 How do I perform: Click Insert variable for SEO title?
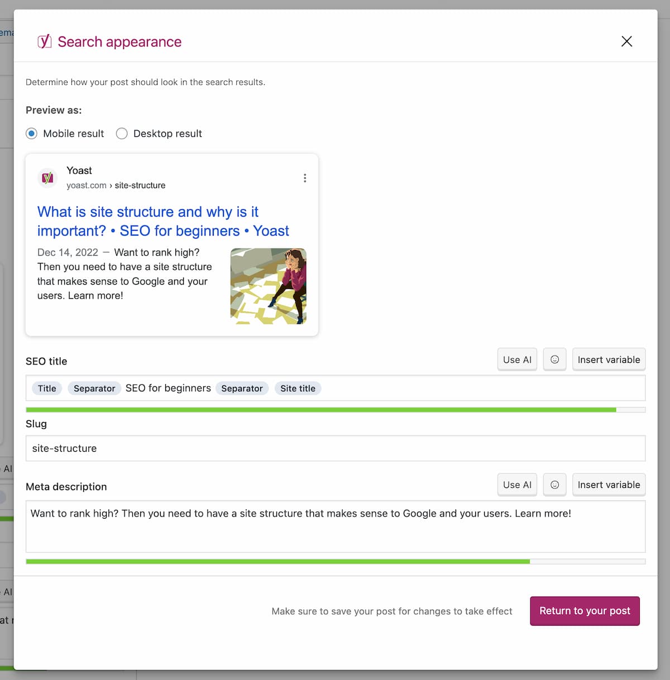tap(609, 360)
